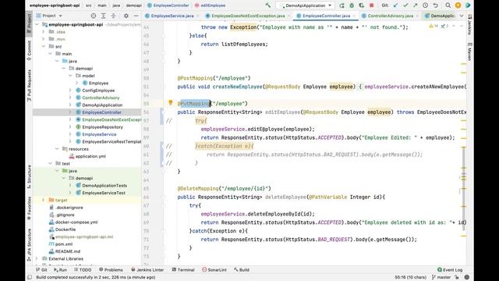Click the master Git branch widget
This screenshot has width=499, height=281.
tap(441, 278)
